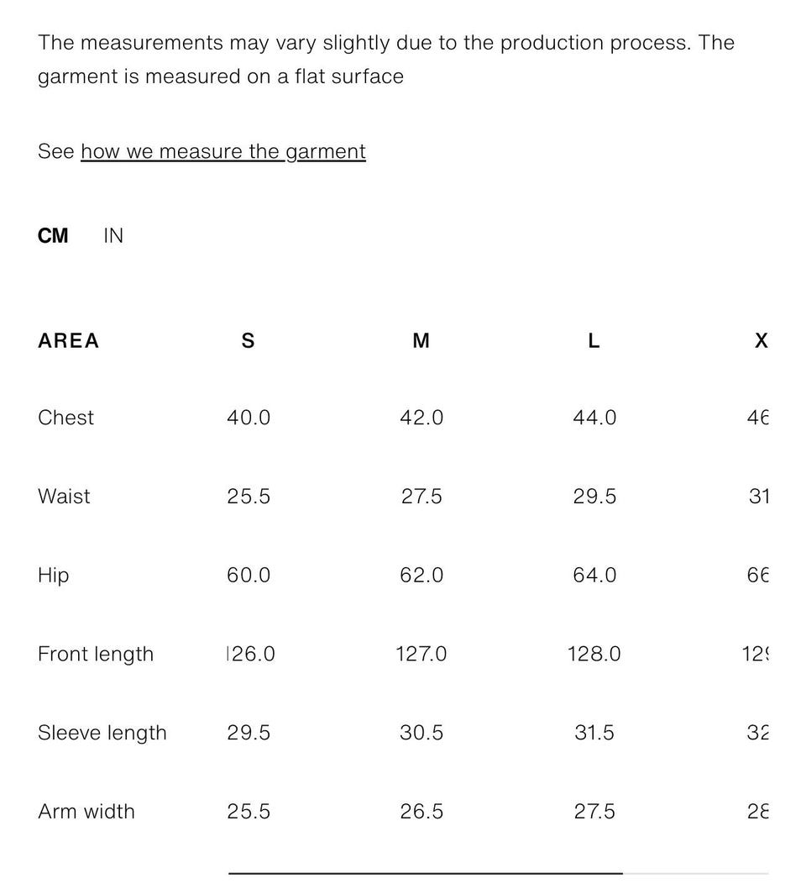Click the Chest value 40.0 for size S
Viewport: 806px width, 884px height.
click(249, 418)
